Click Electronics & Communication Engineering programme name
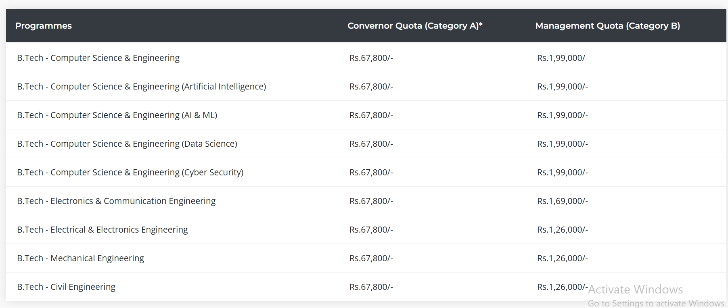Screen dimensions: 728x308 (116, 201)
